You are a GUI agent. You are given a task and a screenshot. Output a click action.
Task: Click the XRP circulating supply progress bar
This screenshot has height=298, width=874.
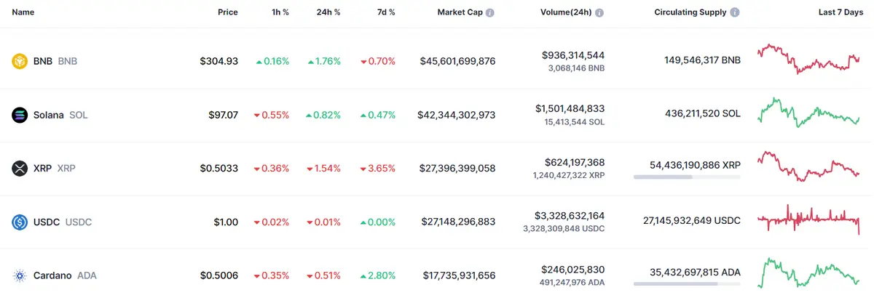tap(686, 177)
